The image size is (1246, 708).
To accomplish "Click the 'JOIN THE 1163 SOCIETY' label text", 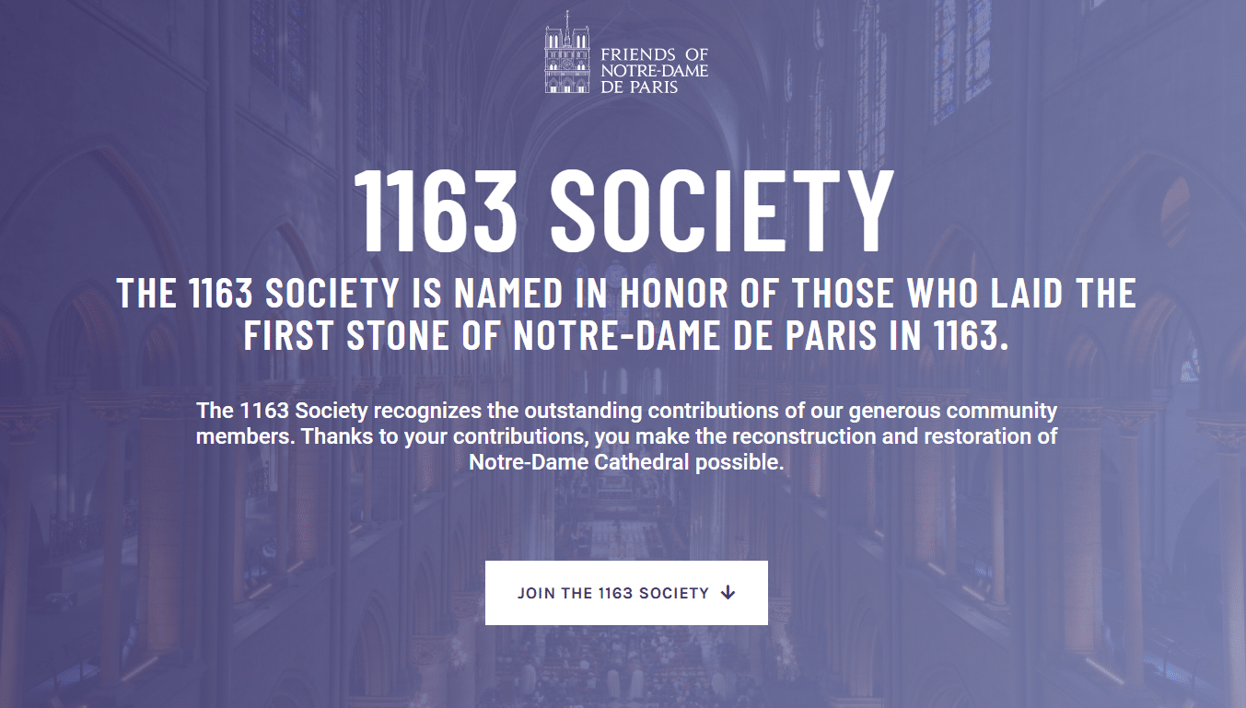I will (x=613, y=593).
